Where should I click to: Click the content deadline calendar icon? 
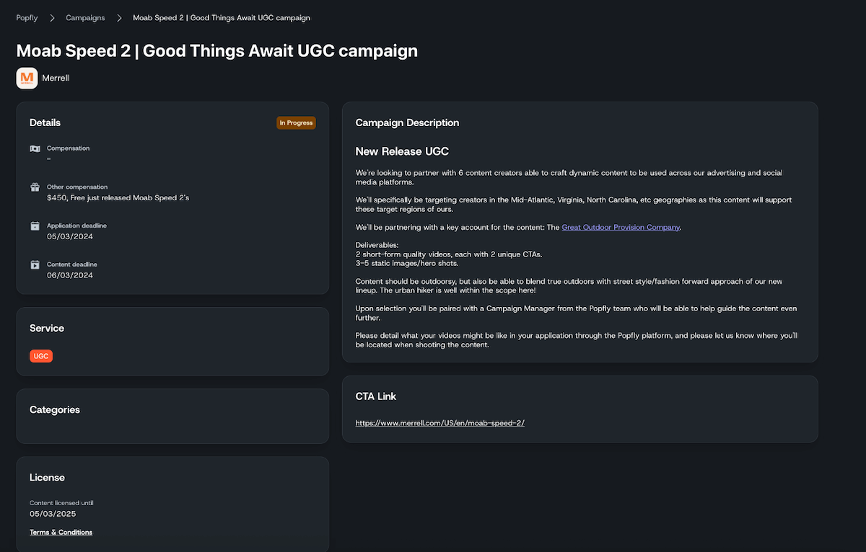(35, 265)
